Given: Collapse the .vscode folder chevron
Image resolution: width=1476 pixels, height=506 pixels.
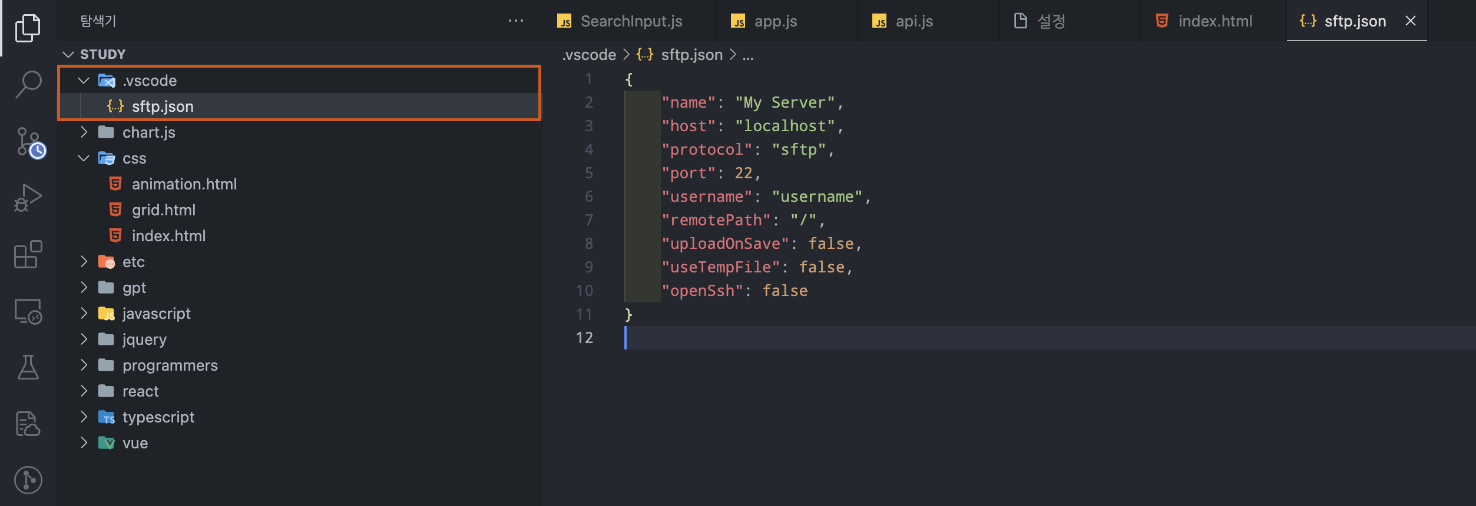Looking at the screenshot, I should [84, 81].
